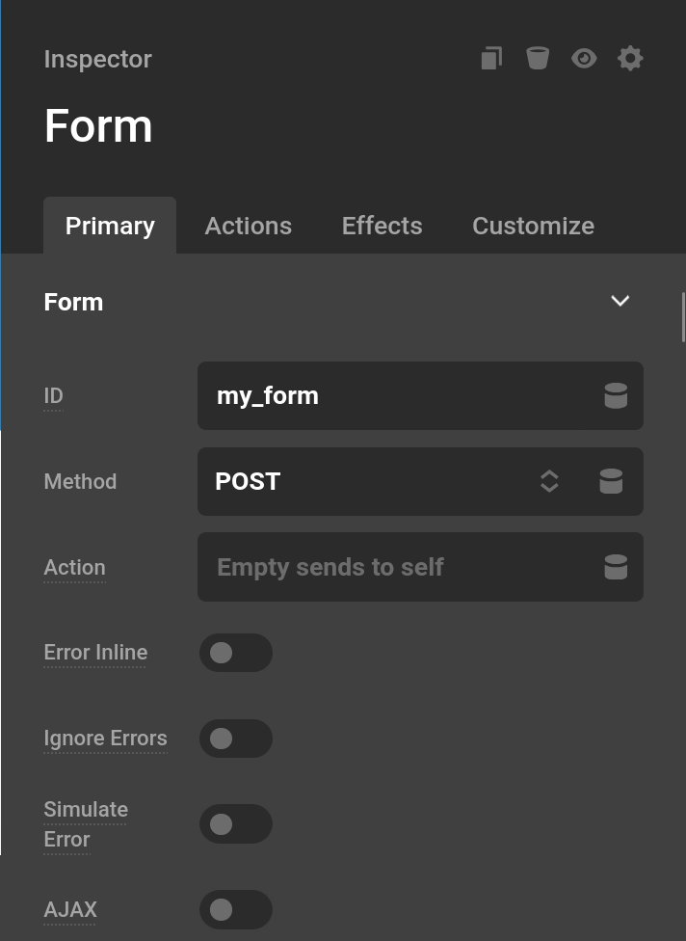The image size is (686, 941).
Task: Open settings via the gear icon
Action: [x=630, y=58]
